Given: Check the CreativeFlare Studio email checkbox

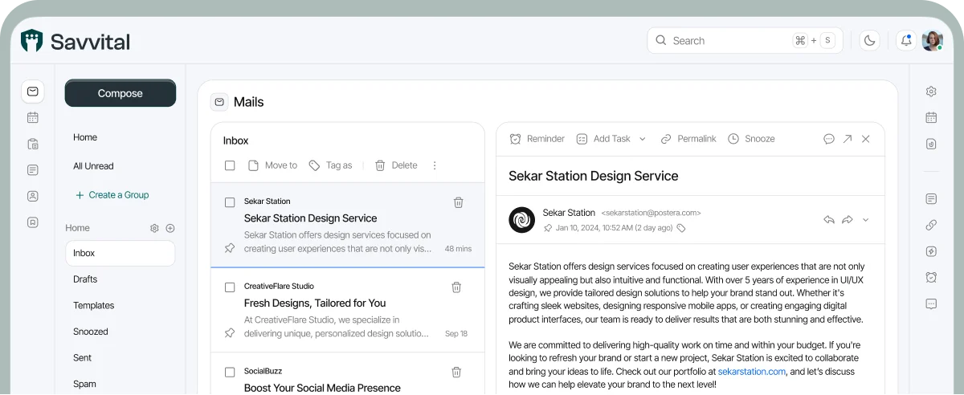Looking at the screenshot, I should coord(230,287).
